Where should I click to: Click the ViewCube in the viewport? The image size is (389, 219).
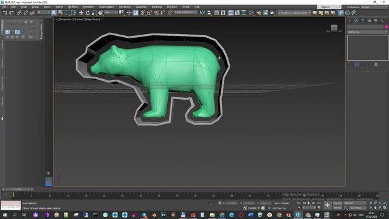[x=334, y=27]
